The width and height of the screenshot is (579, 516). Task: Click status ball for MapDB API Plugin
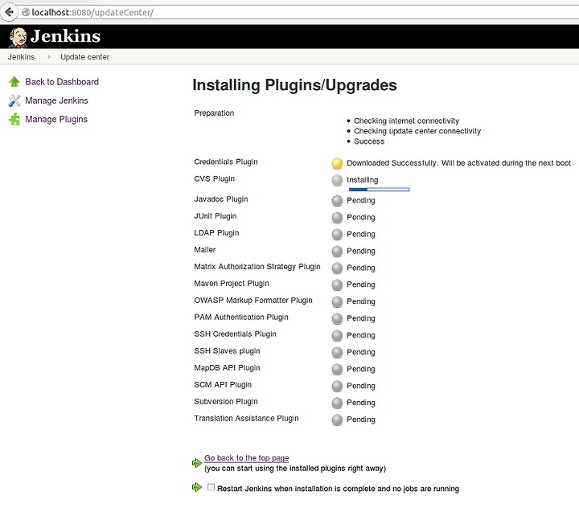[337, 369]
